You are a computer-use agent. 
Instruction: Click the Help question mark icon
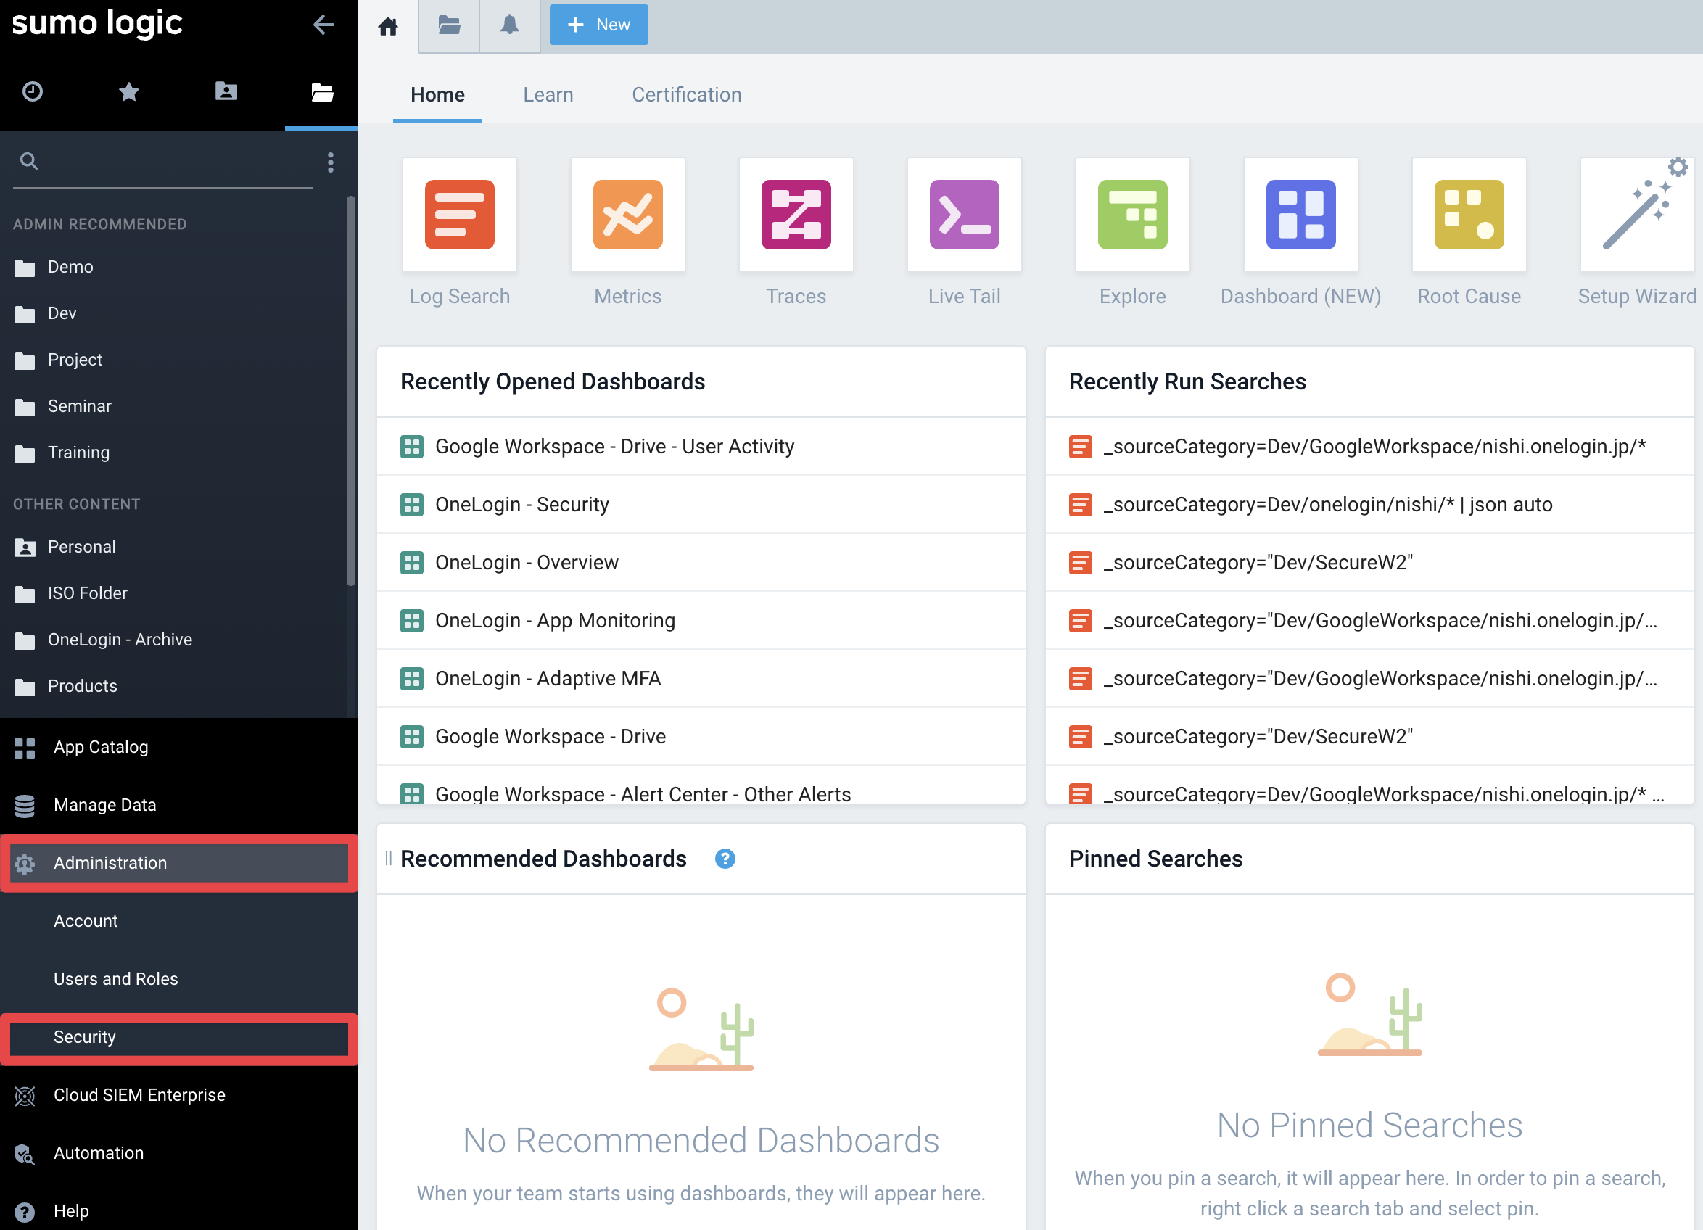pos(25,1212)
